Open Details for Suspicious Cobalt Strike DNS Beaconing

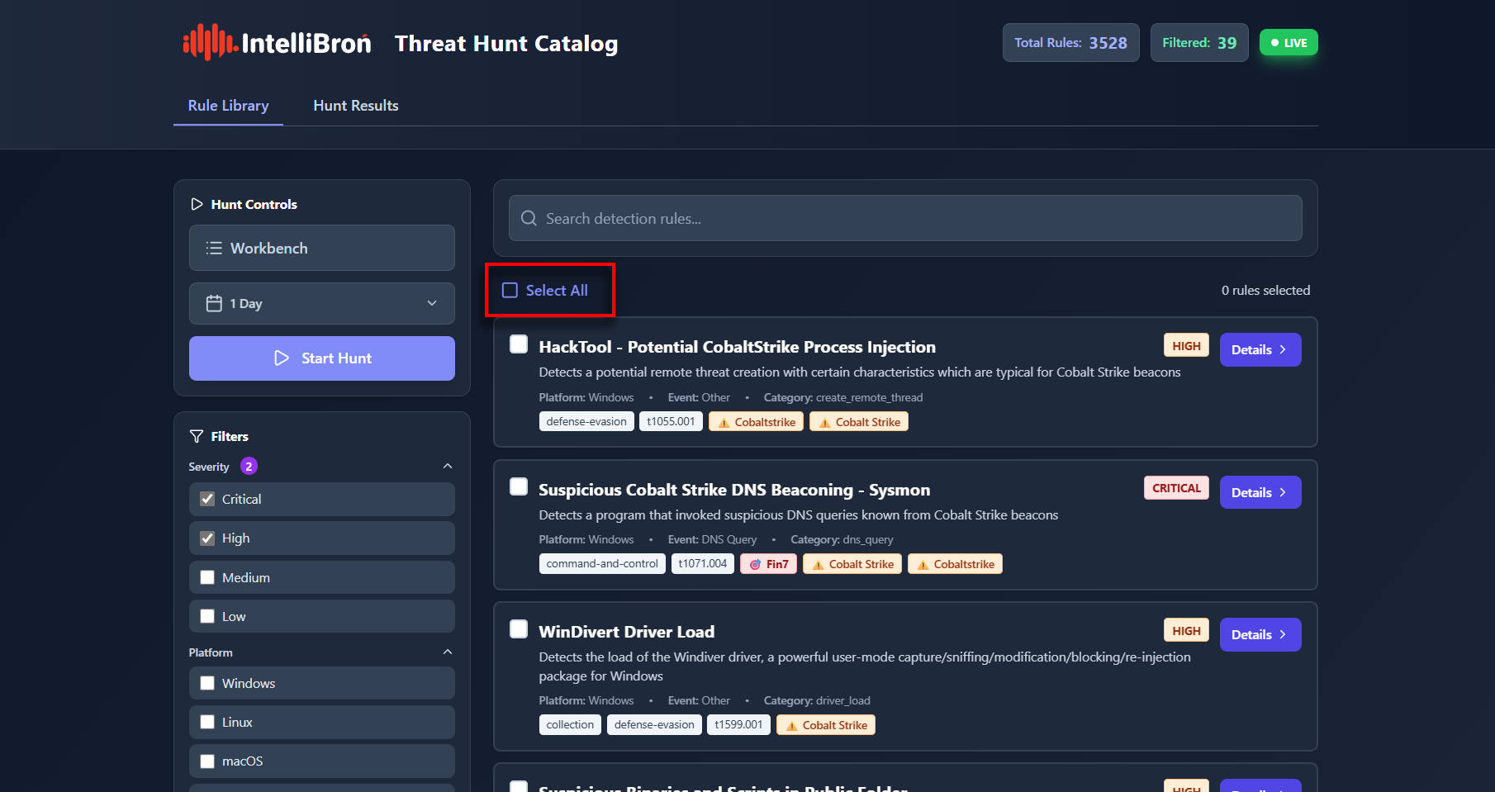pyautogui.click(x=1260, y=493)
